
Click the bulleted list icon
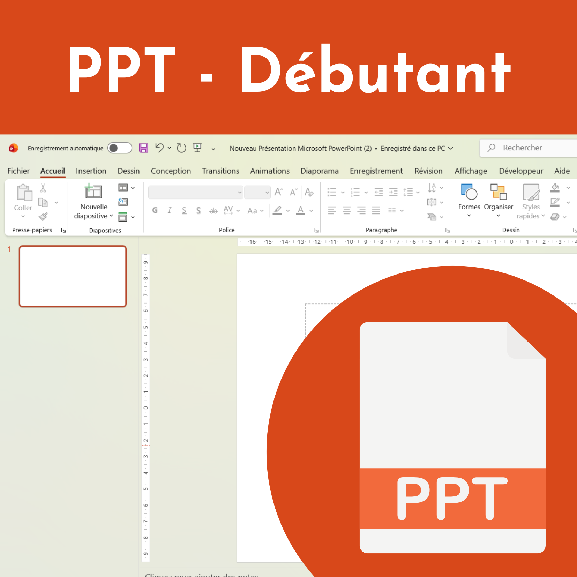pos(332,192)
